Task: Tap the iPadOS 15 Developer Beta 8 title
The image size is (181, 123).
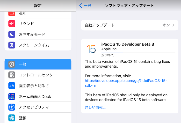Action: [x=128, y=44]
